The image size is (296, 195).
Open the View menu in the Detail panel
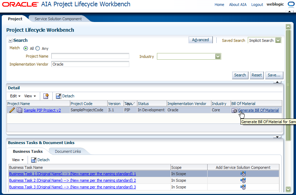[x=30, y=96]
